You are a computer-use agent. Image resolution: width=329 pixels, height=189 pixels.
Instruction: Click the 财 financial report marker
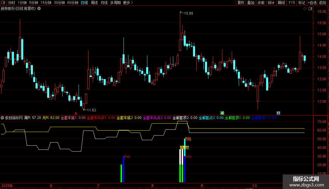tap(278, 113)
